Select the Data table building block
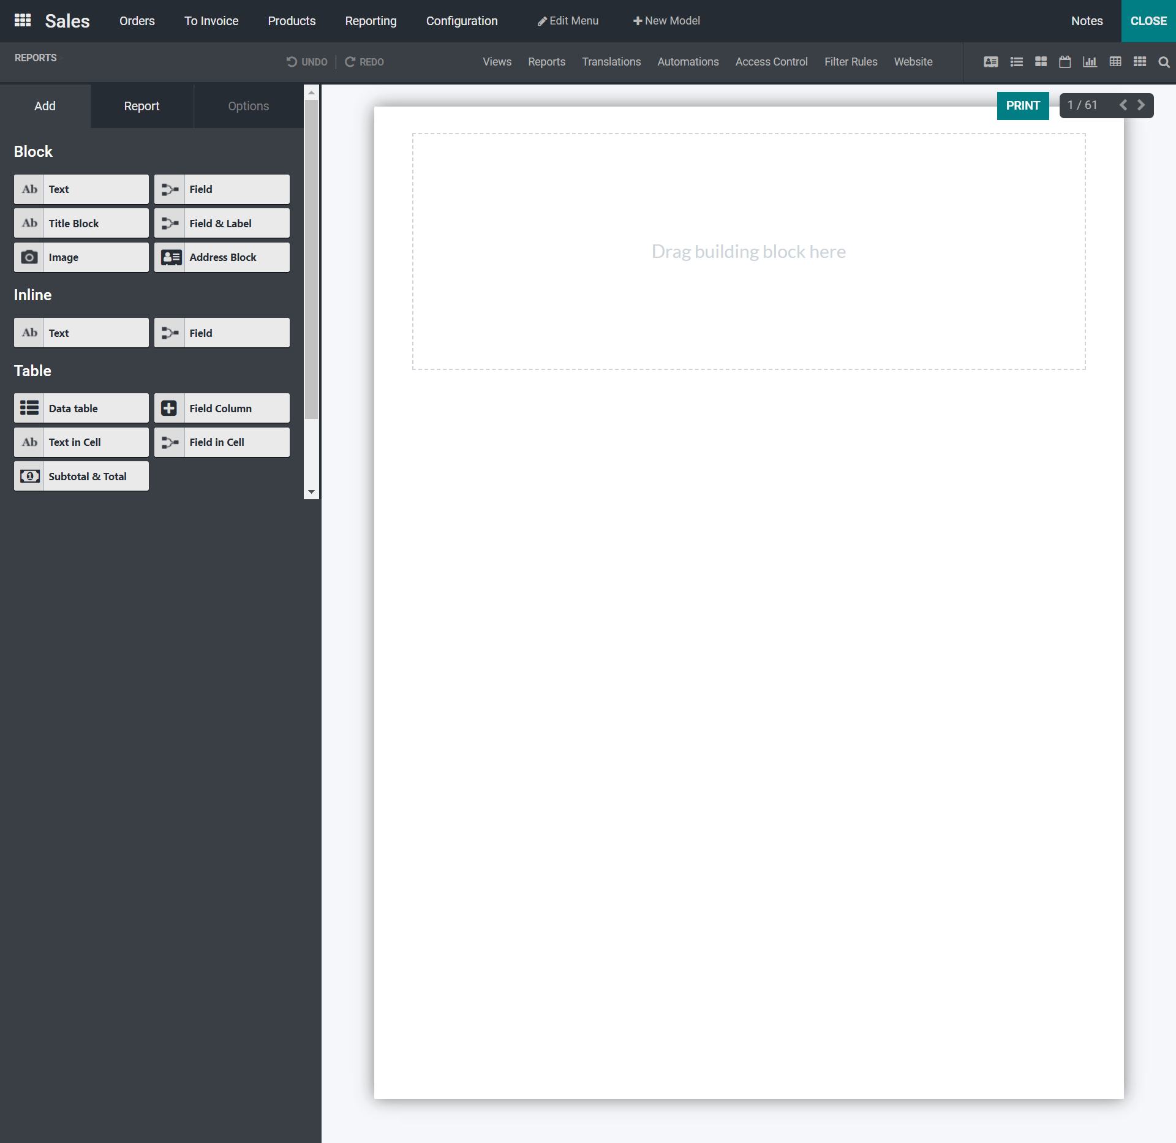This screenshot has height=1143, width=1176. pyautogui.click(x=81, y=407)
